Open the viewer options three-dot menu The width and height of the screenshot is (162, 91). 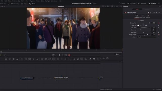[x=121, y=6]
